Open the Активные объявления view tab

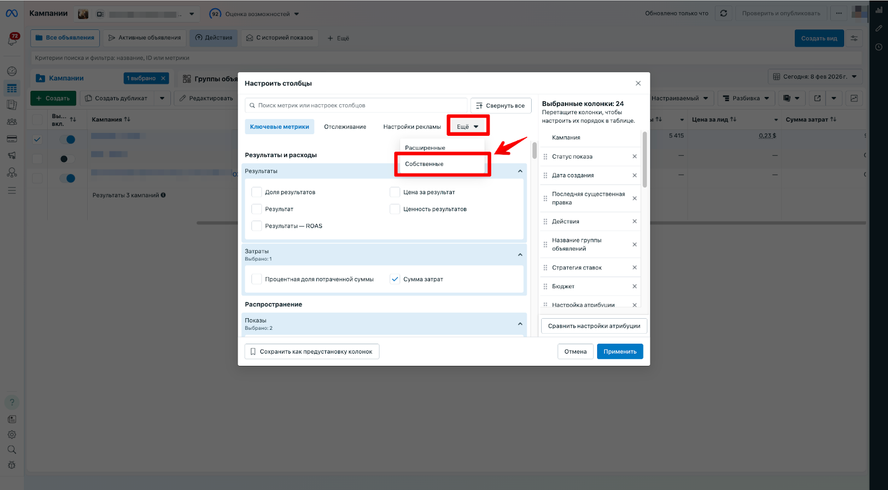point(144,38)
